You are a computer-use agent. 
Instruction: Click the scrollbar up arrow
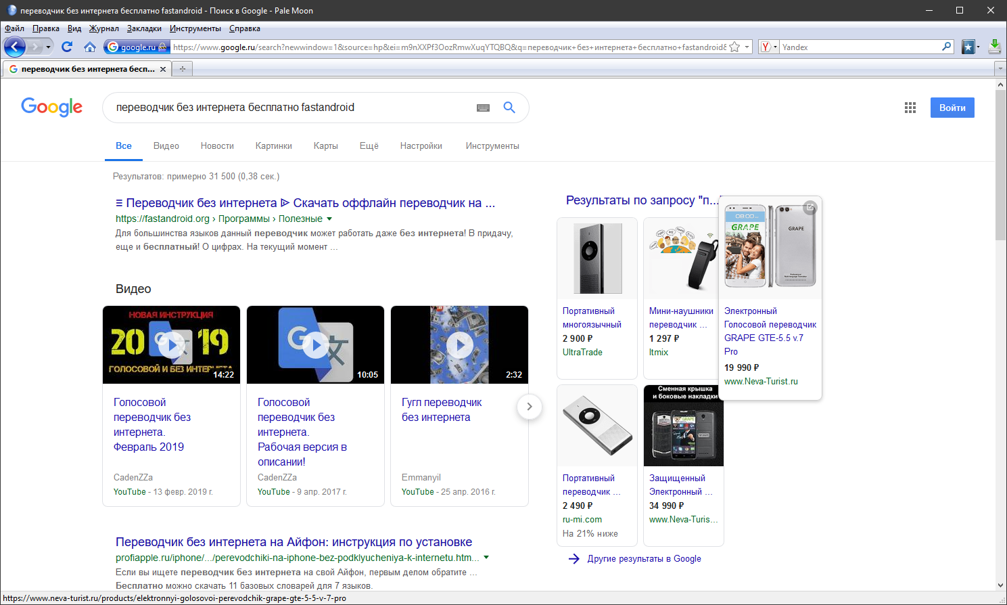pos(1001,85)
